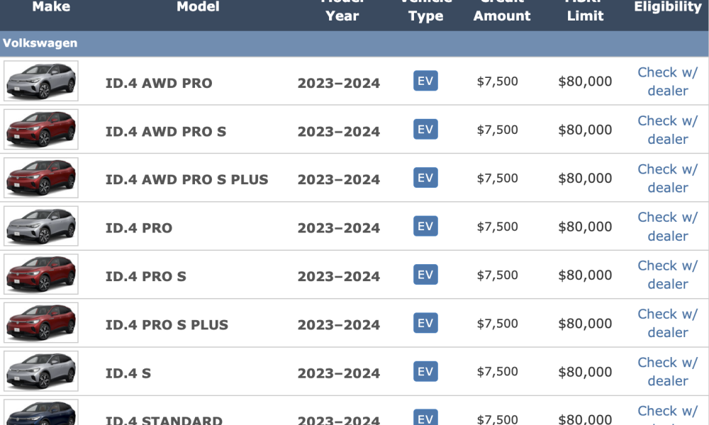Image resolution: width=709 pixels, height=425 pixels.
Task: Follow Check w/ dealer link for ID.4 PRO
Action: 668,226
